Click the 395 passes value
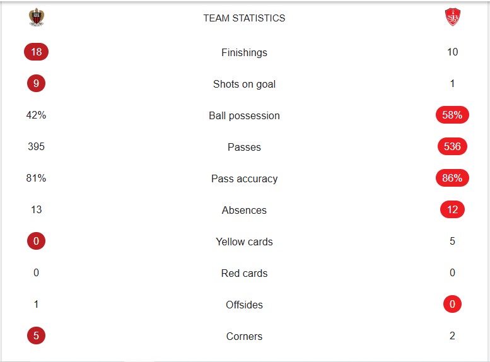This screenshot has width=490, height=362. [x=36, y=146]
